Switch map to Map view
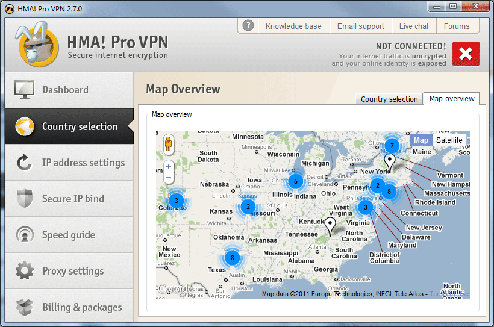The height and width of the screenshot is (327, 494). [x=421, y=140]
